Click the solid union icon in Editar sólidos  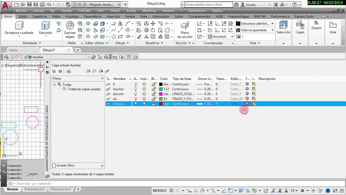[88, 24]
